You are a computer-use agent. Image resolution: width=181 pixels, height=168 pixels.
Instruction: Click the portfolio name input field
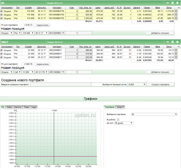[x=61, y=84]
